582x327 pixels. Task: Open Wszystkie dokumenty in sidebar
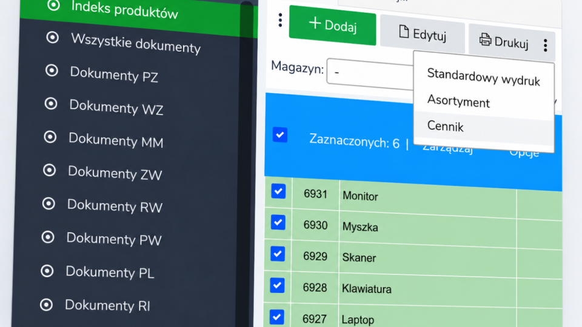point(136,44)
